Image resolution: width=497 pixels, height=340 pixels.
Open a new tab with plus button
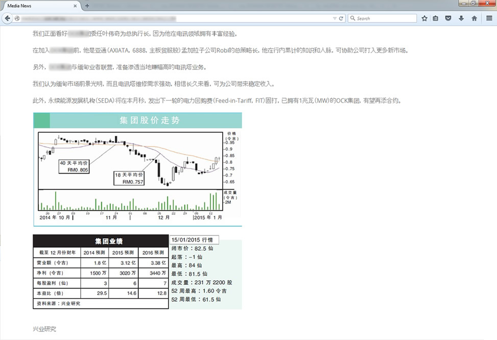pyautogui.click(x=87, y=6)
